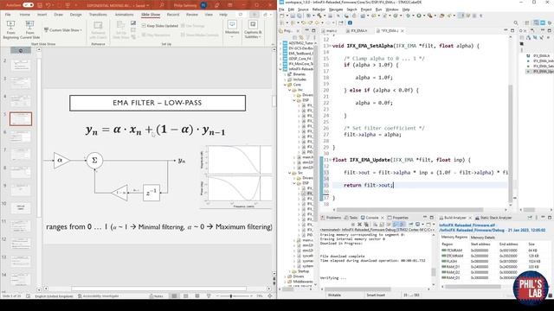Expand the Drivers folder near tree bottom

[286, 276]
